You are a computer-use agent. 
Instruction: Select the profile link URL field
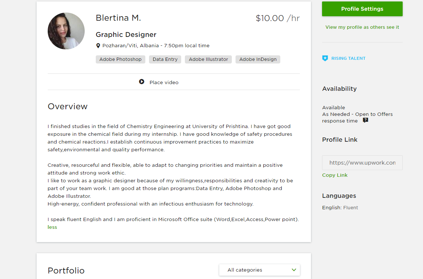(362, 163)
